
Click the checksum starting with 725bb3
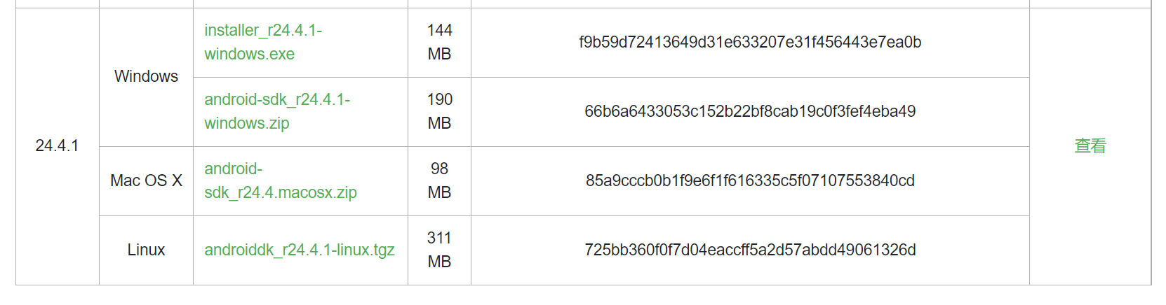[750, 250]
